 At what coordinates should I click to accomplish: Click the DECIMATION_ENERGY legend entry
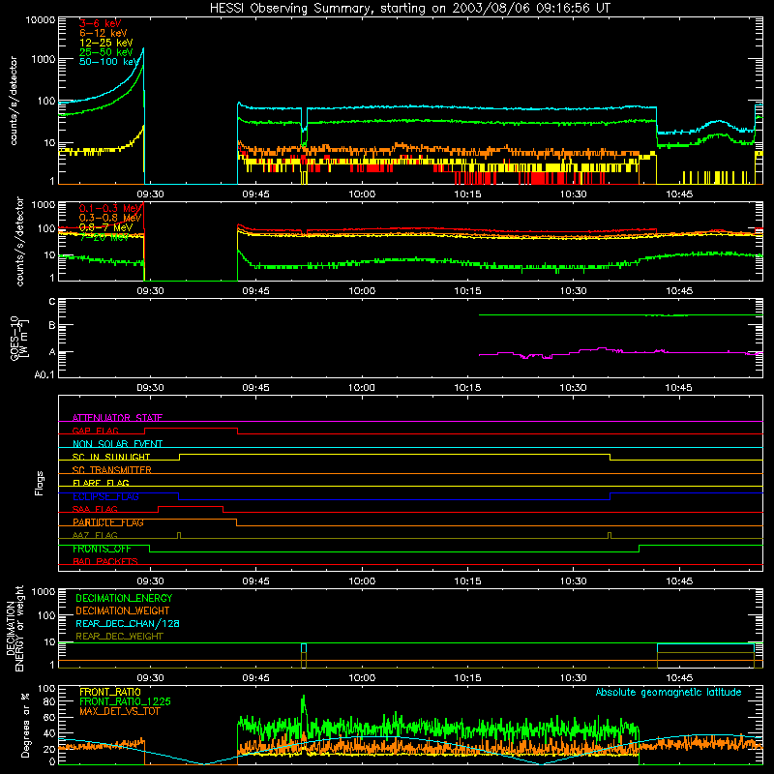pos(124,598)
